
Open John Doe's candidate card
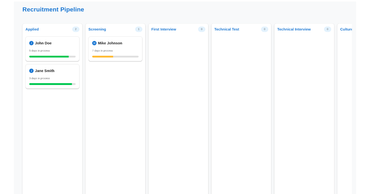[x=52, y=49]
